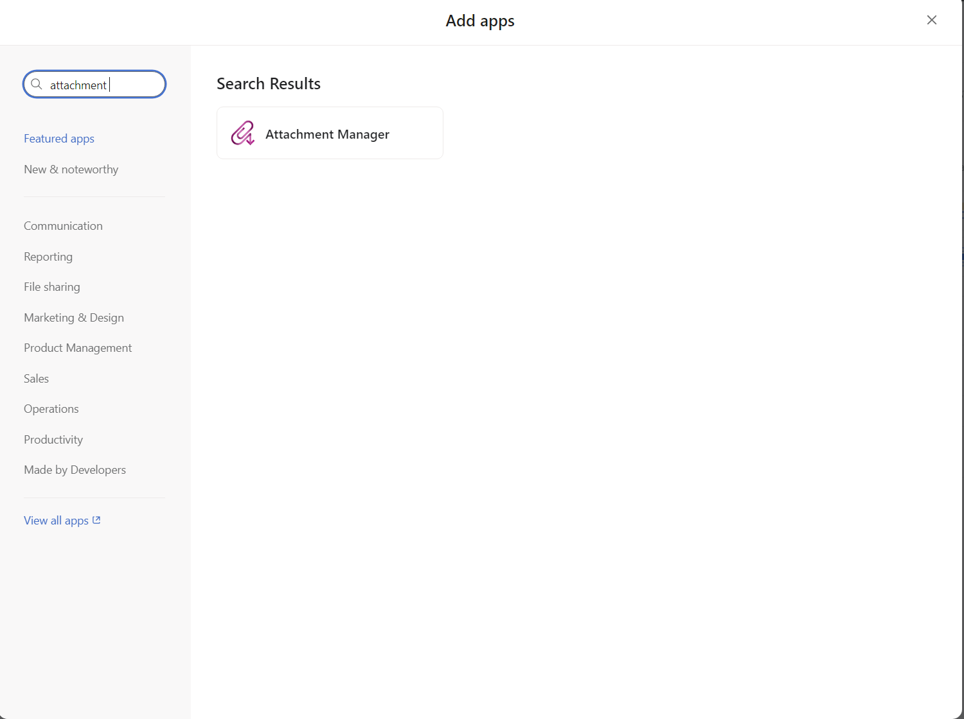Open the Communication apps category

click(63, 225)
